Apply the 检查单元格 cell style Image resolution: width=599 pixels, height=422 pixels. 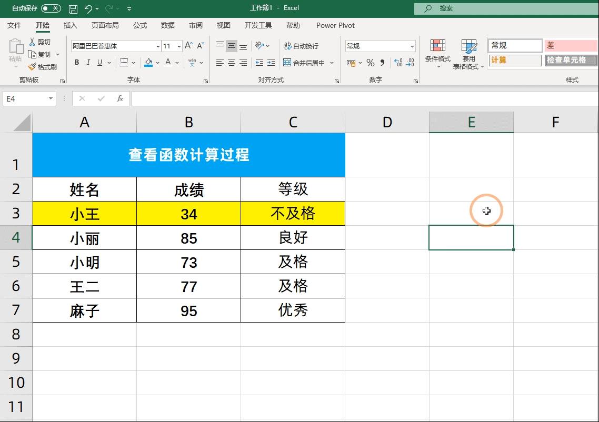(571, 60)
